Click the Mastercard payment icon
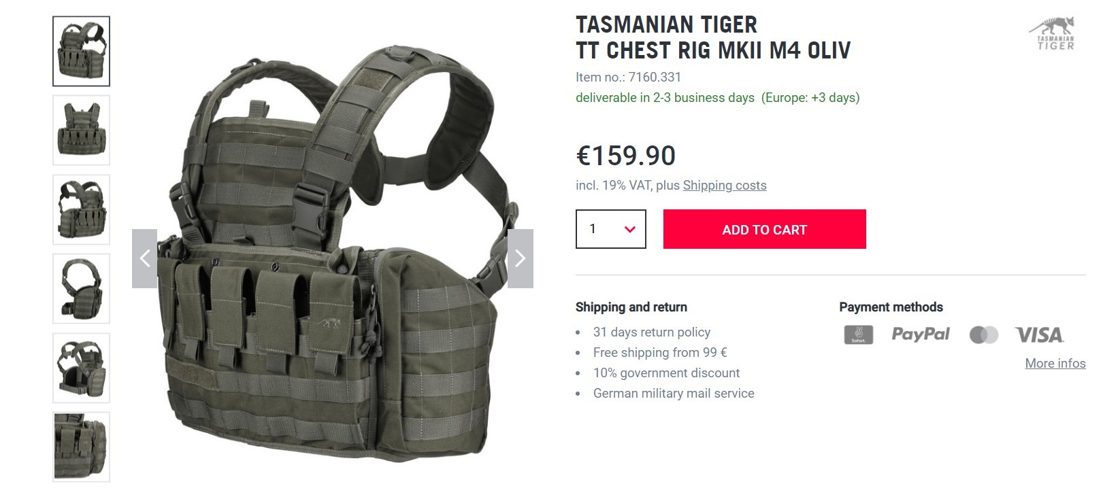The image size is (1120, 501). pos(984,335)
